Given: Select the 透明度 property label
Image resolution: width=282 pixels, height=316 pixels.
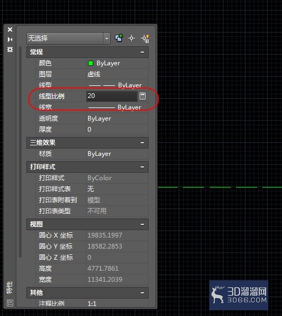Looking at the screenshot, I should coord(48,118).
